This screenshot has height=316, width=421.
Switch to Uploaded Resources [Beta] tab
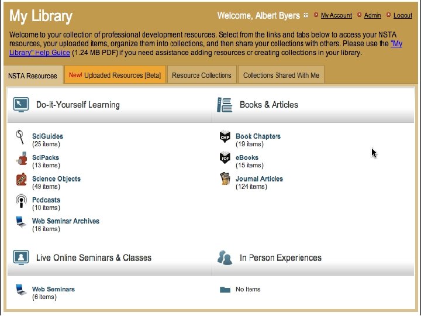[x=115, y=75]
